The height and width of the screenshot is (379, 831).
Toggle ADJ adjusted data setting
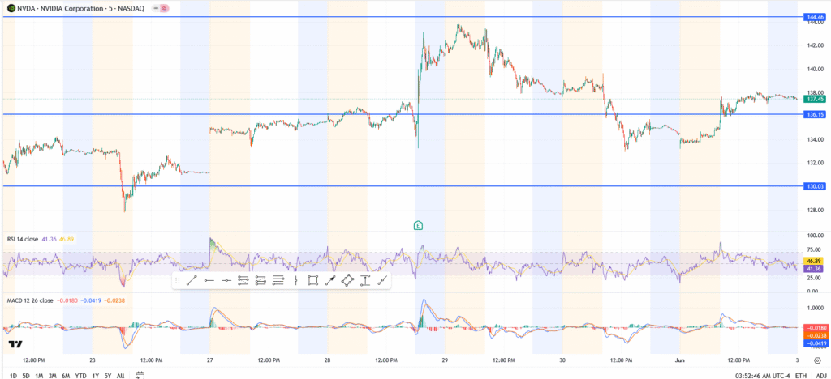click(x=821, y=375)
